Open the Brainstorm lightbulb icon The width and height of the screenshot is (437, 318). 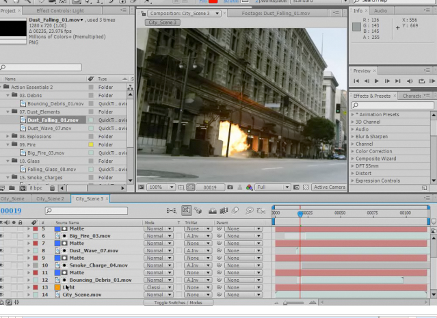[249, 211]
